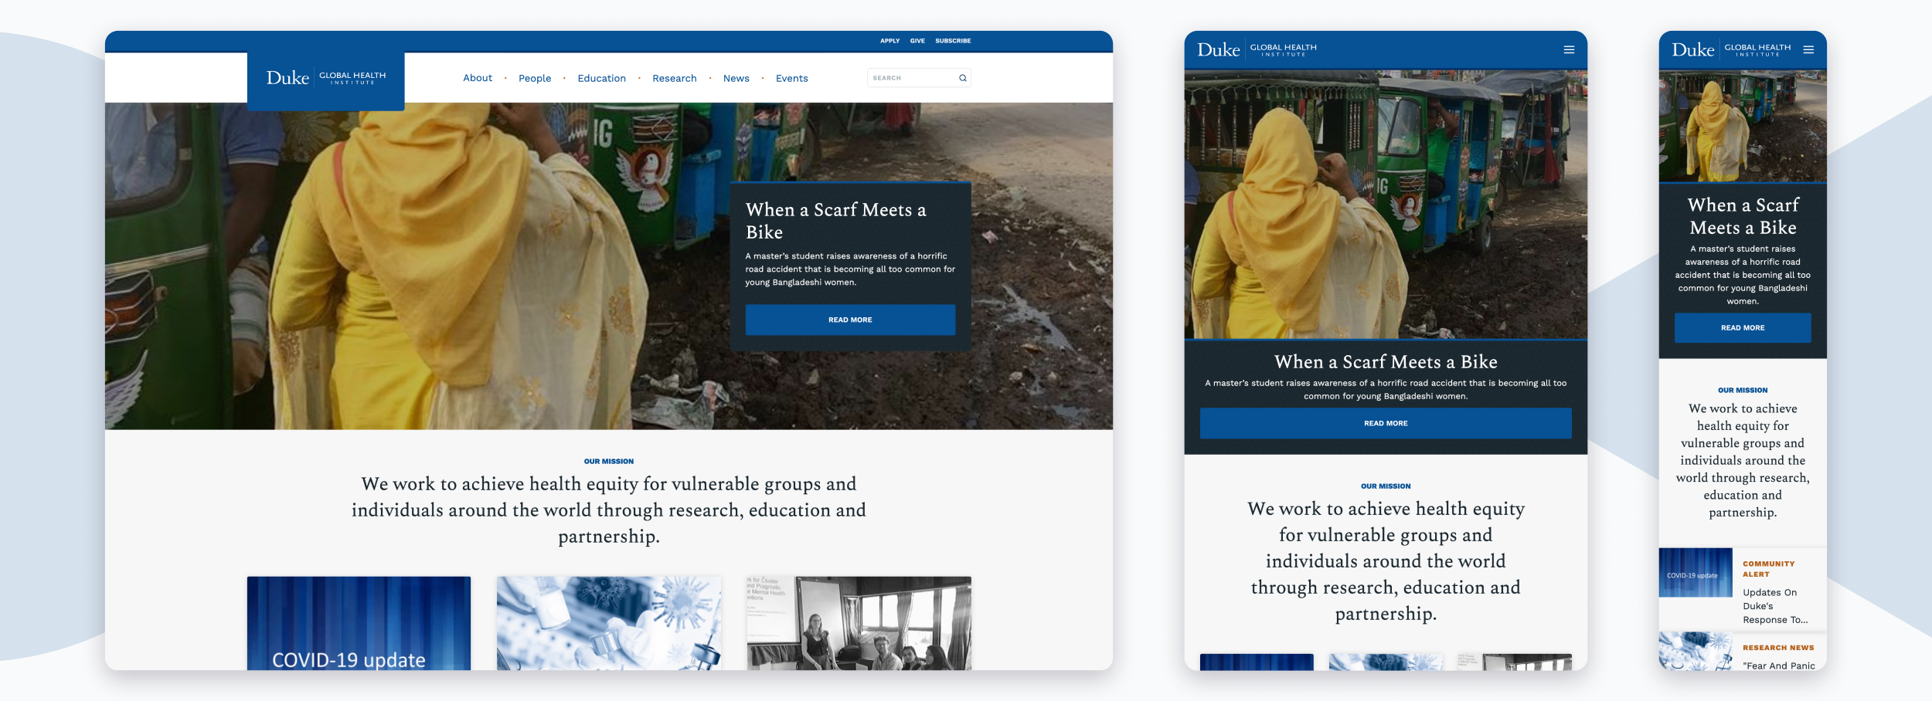The width and height of the screenshot is (1932, 701).
Task: Click 'Updates On Duke's Response To...' in phone view
Action: [1775, 606]
